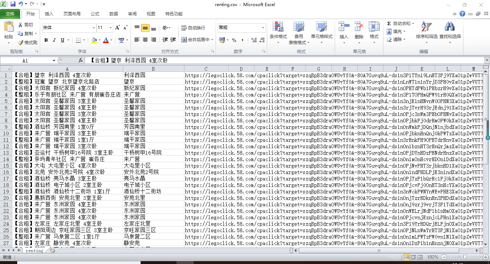Click the decrease indent icon

(165, 40)
